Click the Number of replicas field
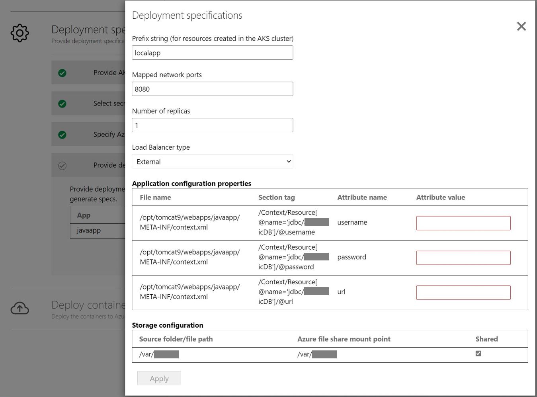The image size is (537, 397). point(212,125)
